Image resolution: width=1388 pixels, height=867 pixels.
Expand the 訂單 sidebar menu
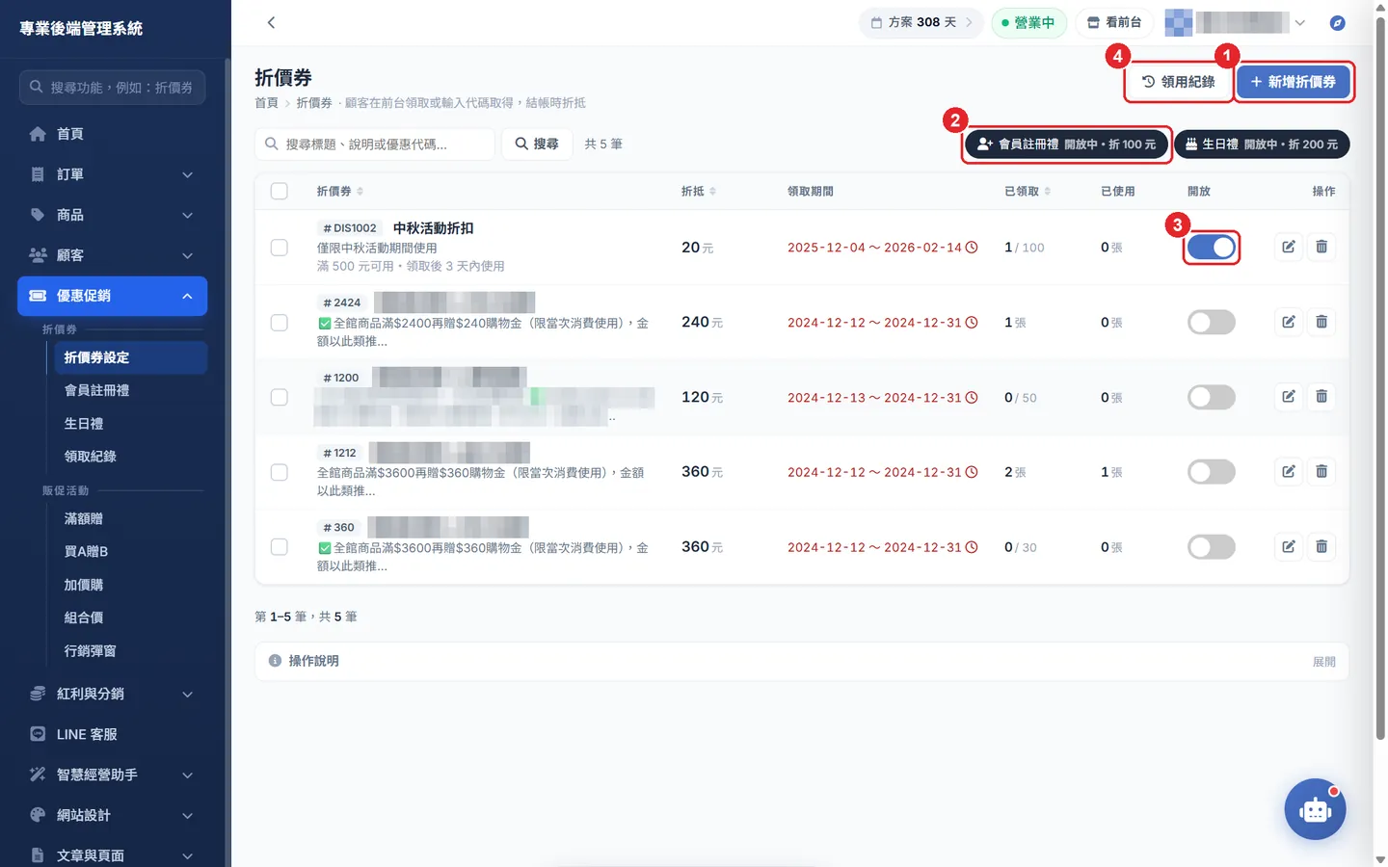(x=113, y=174)
